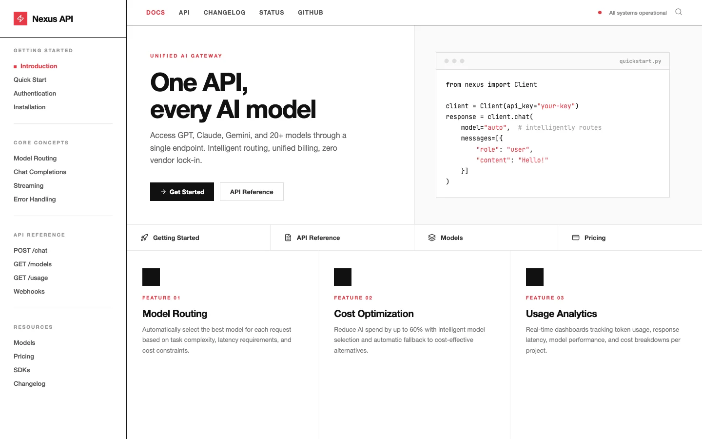This screenshot has height=439, width=702.
Task: Open GITHUB in the top navigation
Action: point(311,13)
